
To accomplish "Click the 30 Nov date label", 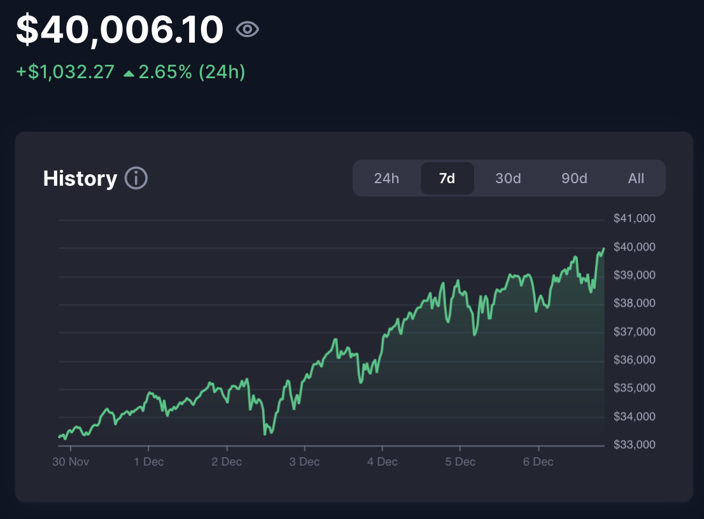I will tap(70, 462).
